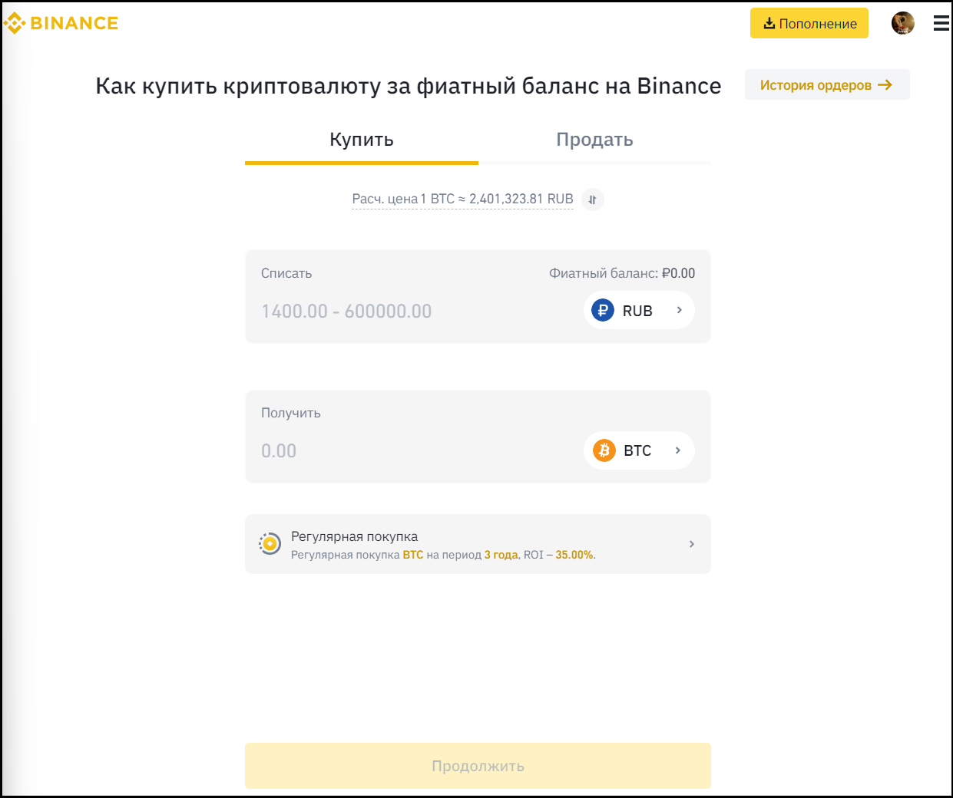Image resolution: width=953 pixels, height=798 pixels.
Task: Click the Продолжить button
Action: click(478, 766)
